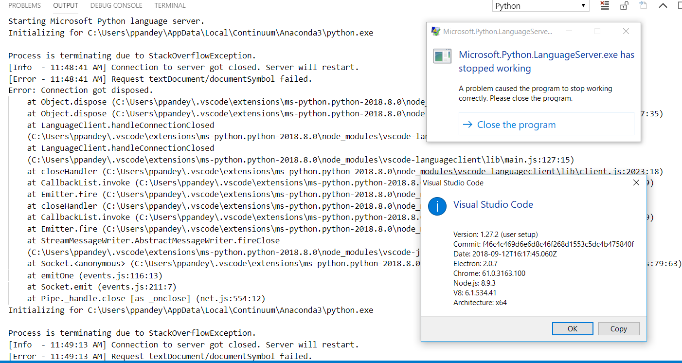Click Copy in Visual Studio Code dialog
The image size is (682, 363).
tap(618, 329)
